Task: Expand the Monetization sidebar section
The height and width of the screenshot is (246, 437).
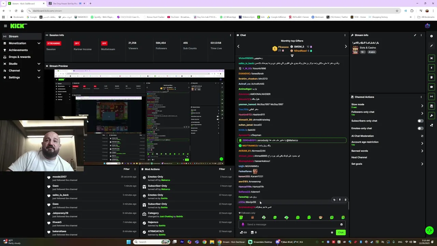Action: pyautogui.click(x=39, y=43)
